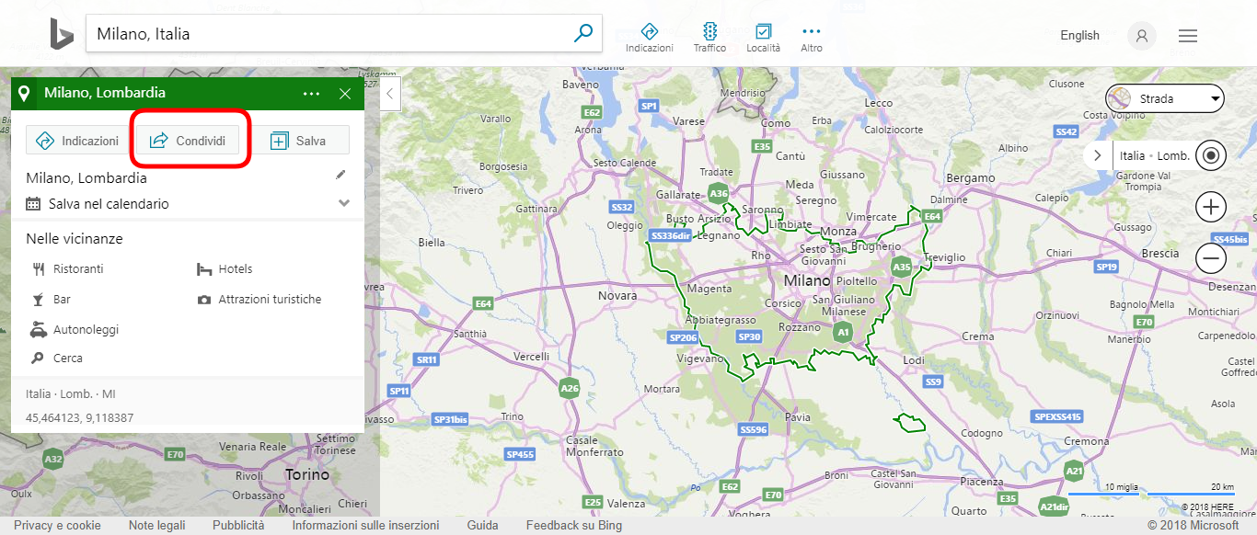The height and width of the screenshot is (535, 1257).
Task: Search nearby Ristoranti
Action: (x=79, y=269)
